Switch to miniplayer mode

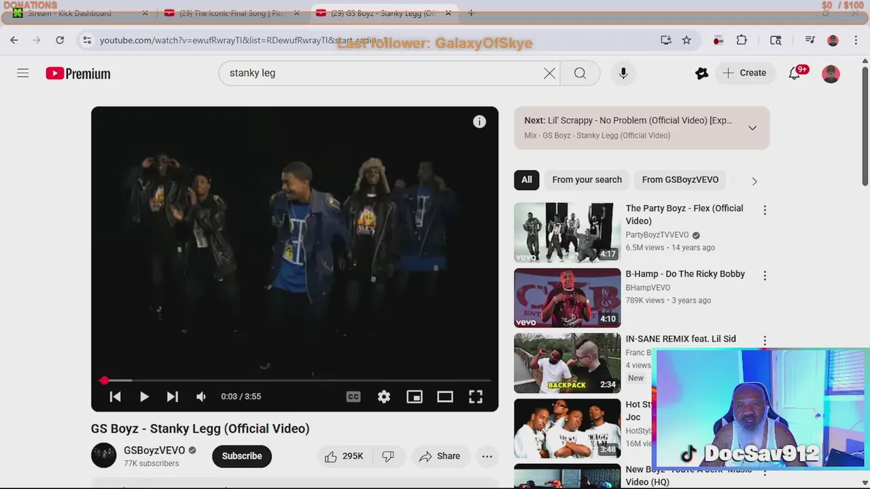point(415,397)
